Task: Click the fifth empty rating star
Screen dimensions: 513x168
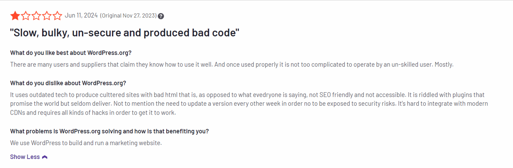Action: [x=57, y=16]
